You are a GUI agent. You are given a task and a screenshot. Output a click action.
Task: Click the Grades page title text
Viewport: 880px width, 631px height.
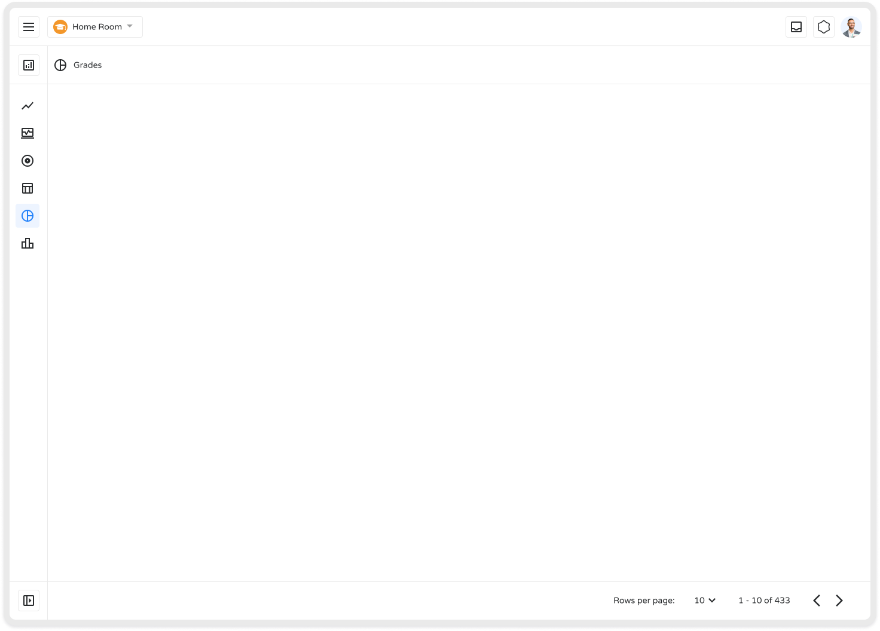(87, 65)
